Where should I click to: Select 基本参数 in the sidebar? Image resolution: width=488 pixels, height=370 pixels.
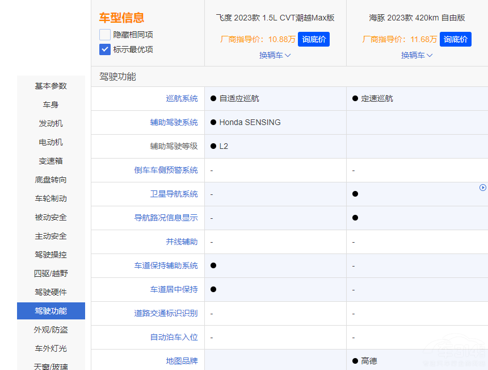[x=51, y=86]
